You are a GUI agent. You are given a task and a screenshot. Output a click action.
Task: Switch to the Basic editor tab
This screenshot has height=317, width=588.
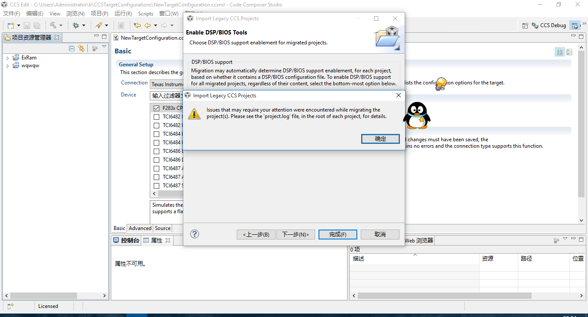pos(119,228)
